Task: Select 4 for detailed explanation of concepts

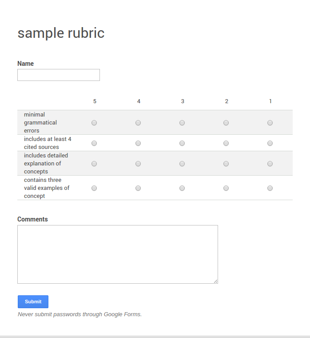Action: pos(138,164)
